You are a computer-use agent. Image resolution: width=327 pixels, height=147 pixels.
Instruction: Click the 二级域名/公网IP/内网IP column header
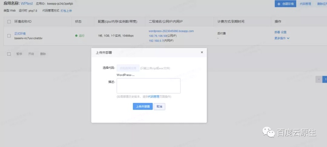pos(166,22)
